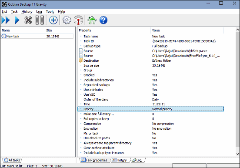Click the Property column header
The width and height of the screenshot is (240, 168).
(85, 30)
